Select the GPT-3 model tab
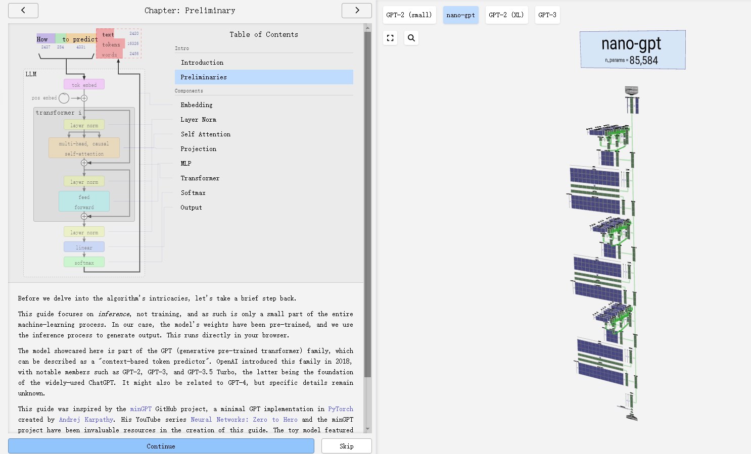The height and width of the screenshot is (454, 751). click(x=547, y=15)
